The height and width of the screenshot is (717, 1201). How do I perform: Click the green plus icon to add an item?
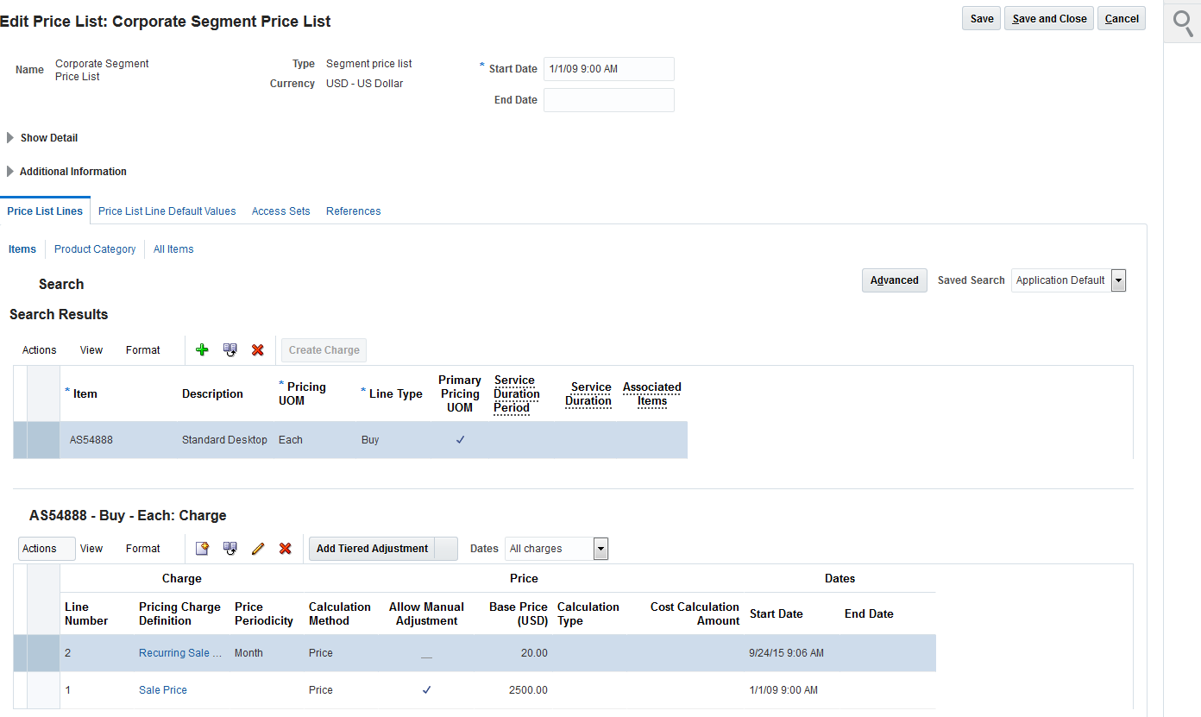(x=202, y=349)
